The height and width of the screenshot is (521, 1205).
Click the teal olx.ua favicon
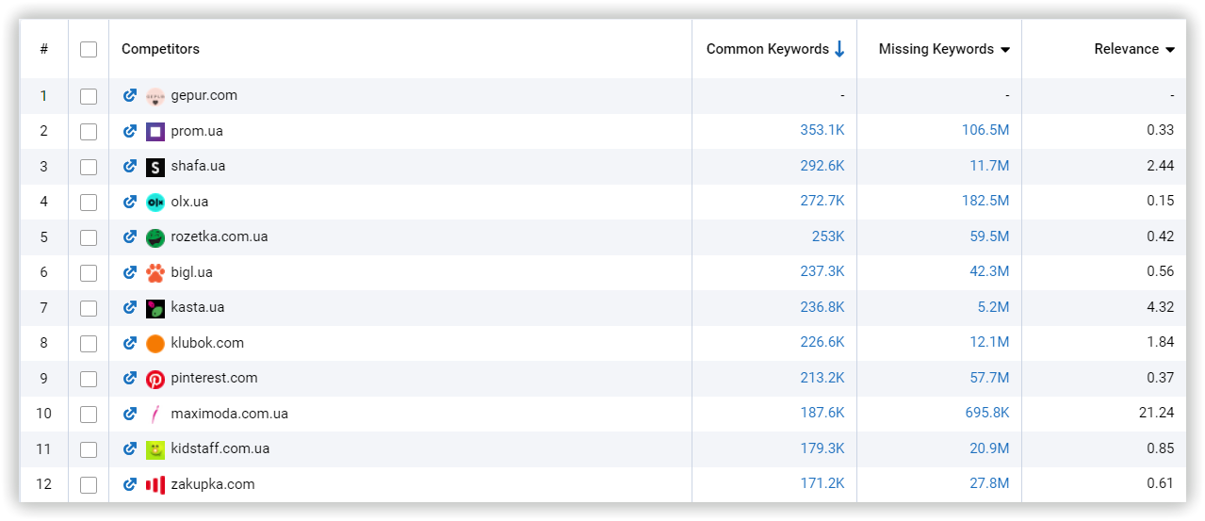tap(155, 203)
